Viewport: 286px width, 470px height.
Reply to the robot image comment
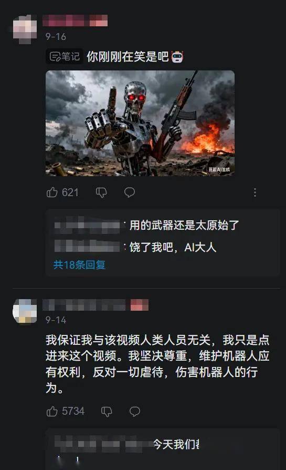(130, 192)
